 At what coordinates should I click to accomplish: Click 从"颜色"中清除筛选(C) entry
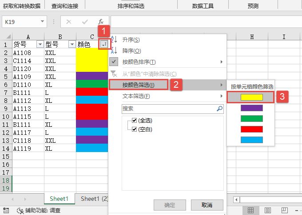click(x=167, y=74)
